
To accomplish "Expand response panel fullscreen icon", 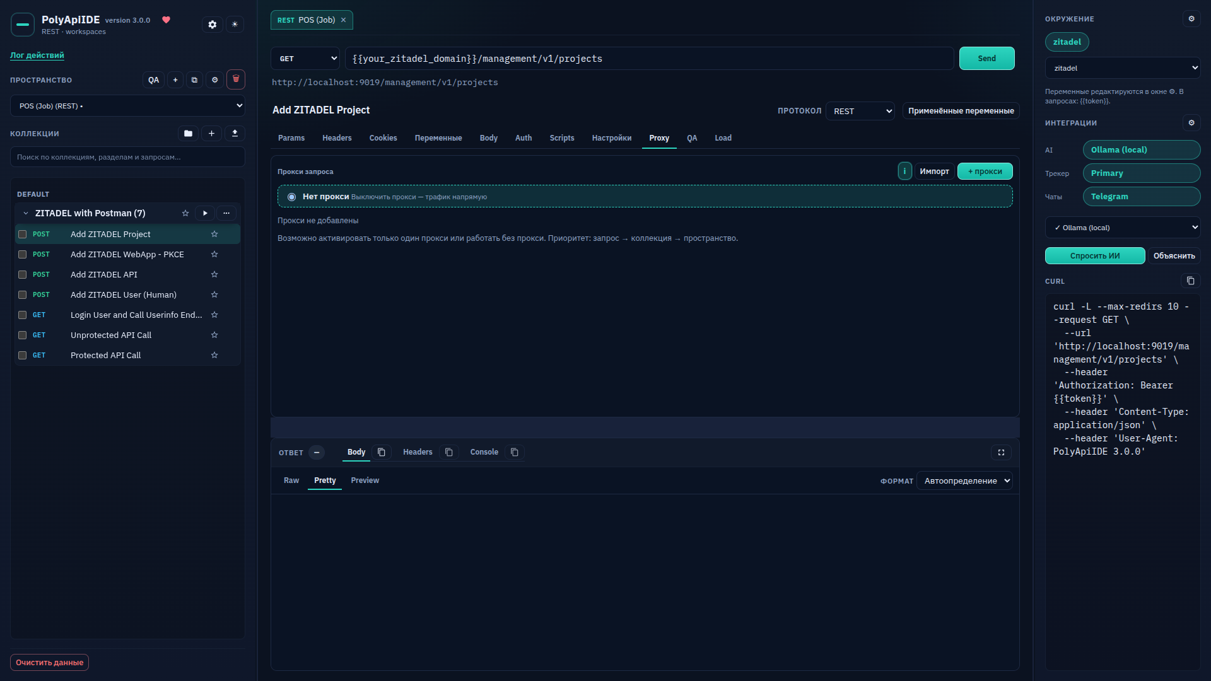I will 1001,452.
